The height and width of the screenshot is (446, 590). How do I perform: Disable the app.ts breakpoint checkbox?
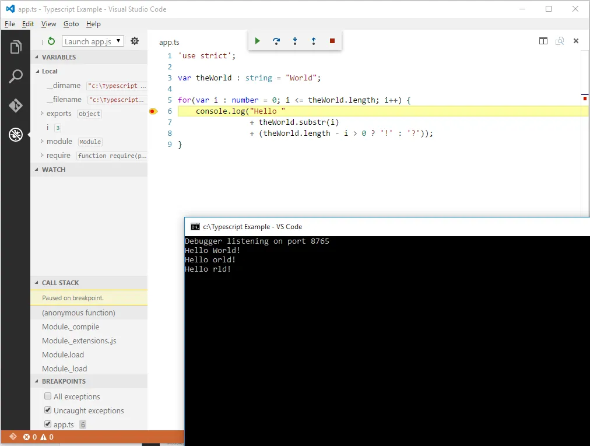48,424
